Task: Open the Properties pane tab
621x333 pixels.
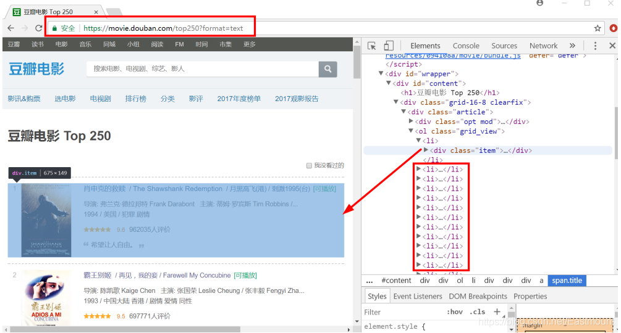Action: pyautogui.click(x=530, y=296)
